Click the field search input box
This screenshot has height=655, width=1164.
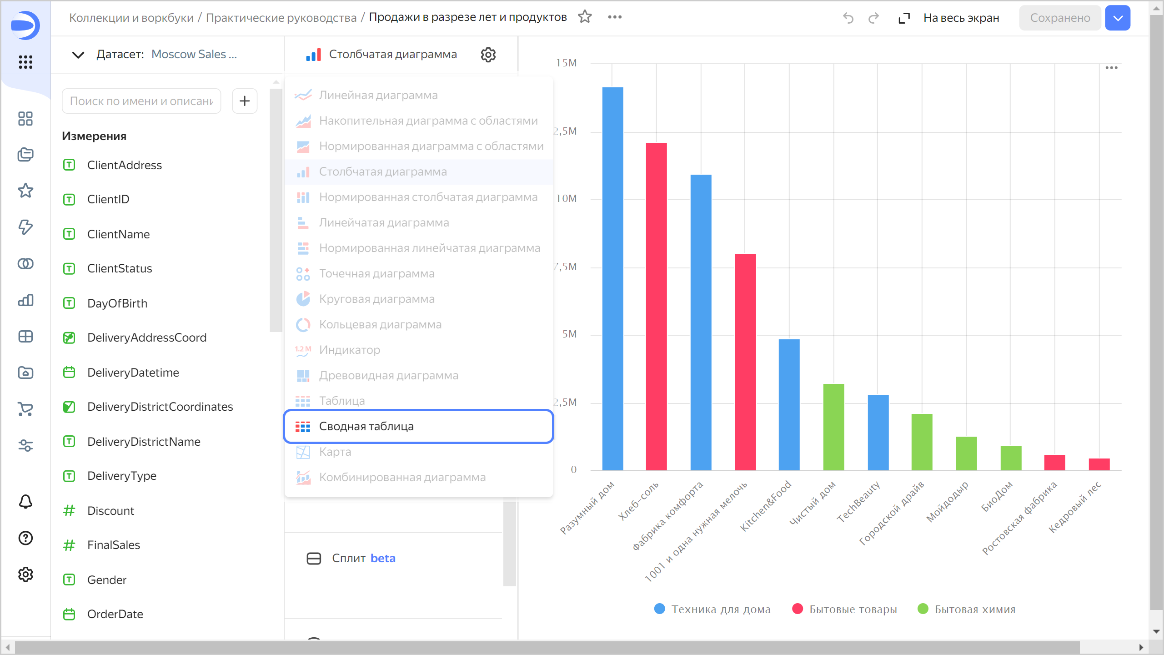(141, 101)
